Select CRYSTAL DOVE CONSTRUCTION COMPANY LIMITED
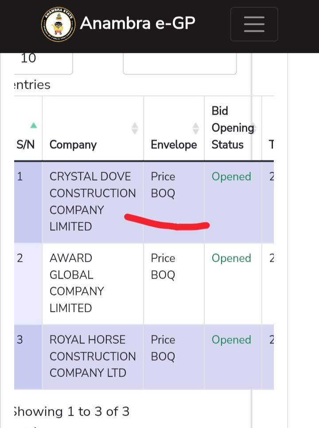 [x=92, y=201]
